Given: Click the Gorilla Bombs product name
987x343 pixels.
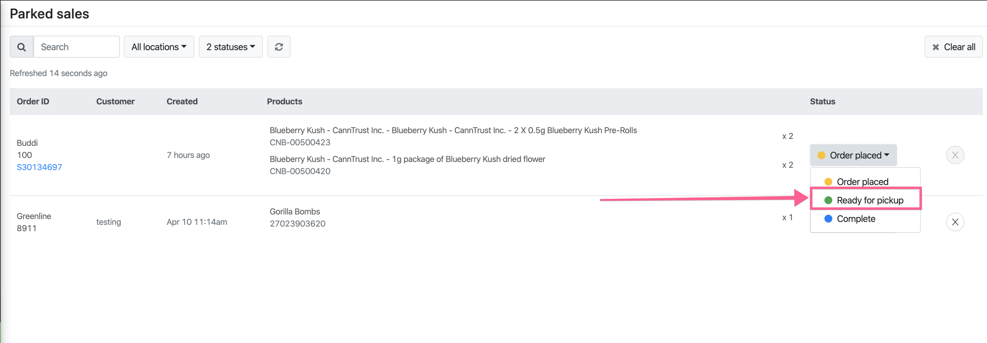Looking at the screenshot, I should (x=295, y=212).
